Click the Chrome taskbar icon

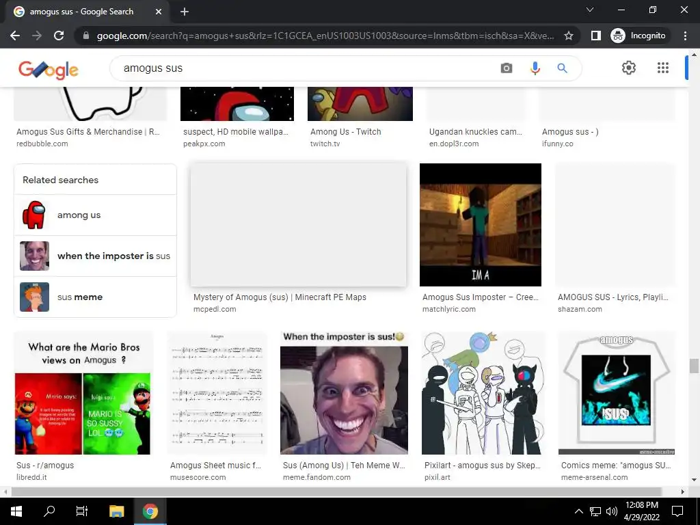(150, 511)
